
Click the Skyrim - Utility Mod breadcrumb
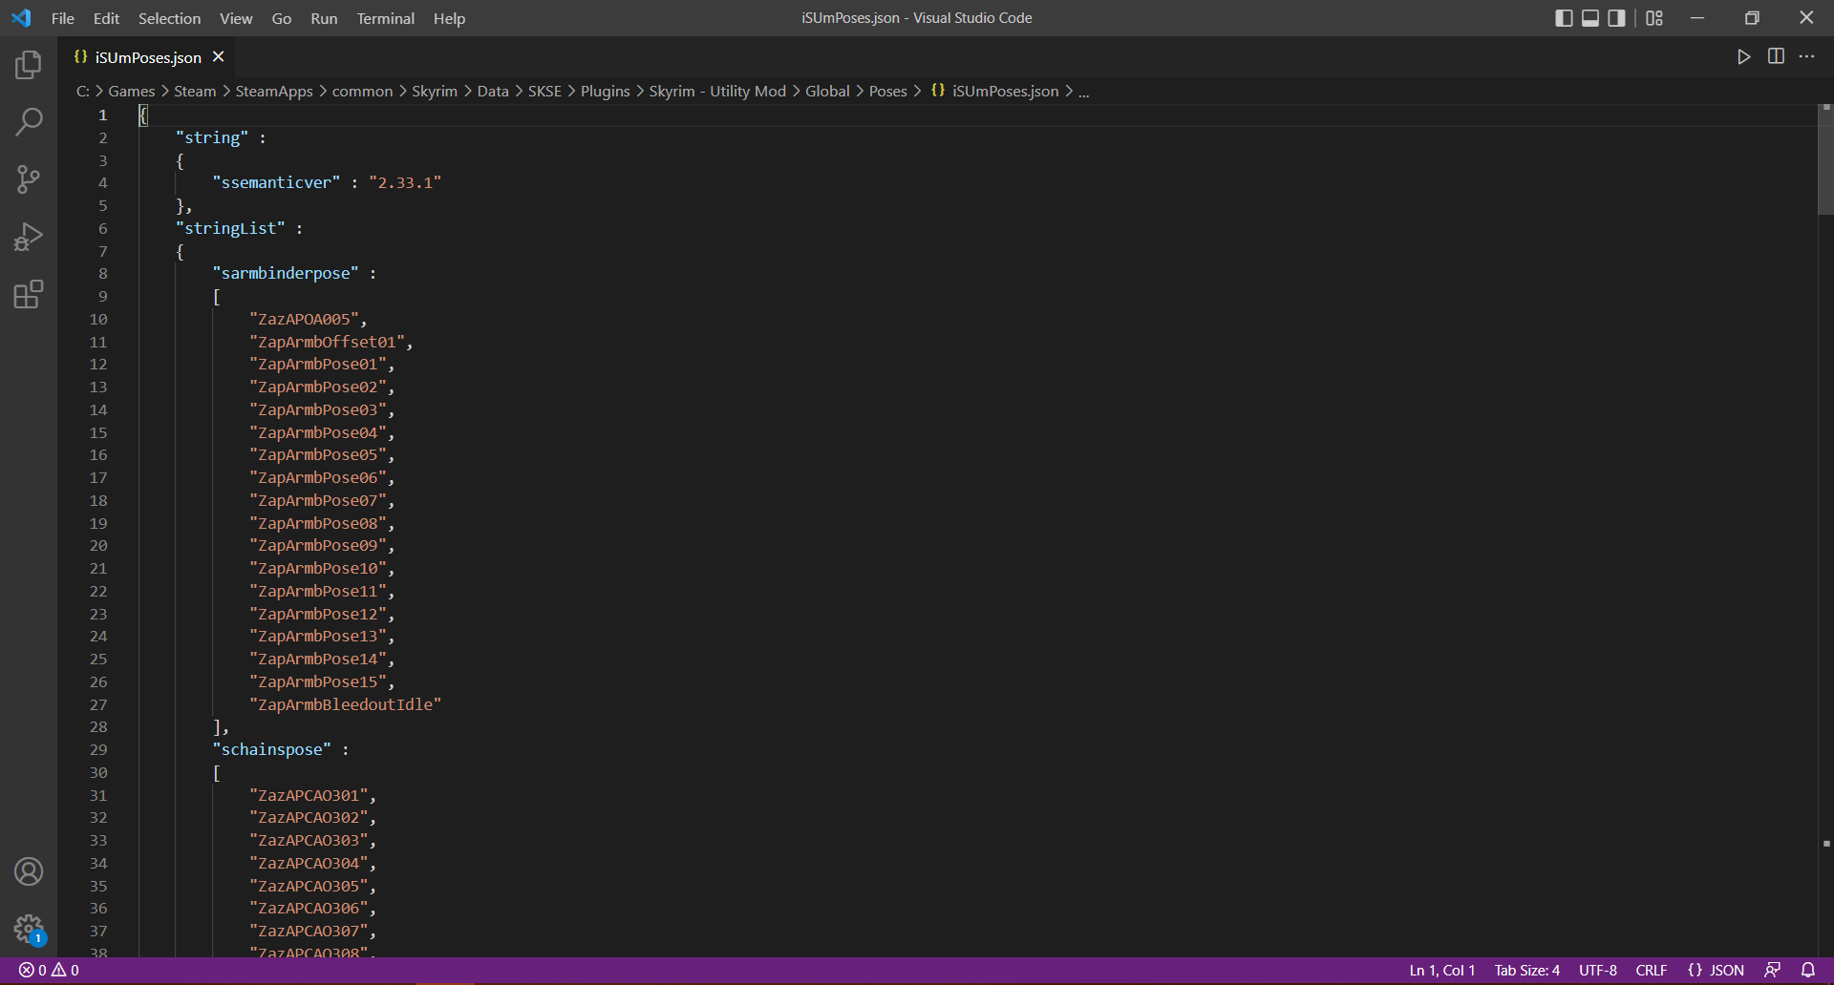coord(717,92)
